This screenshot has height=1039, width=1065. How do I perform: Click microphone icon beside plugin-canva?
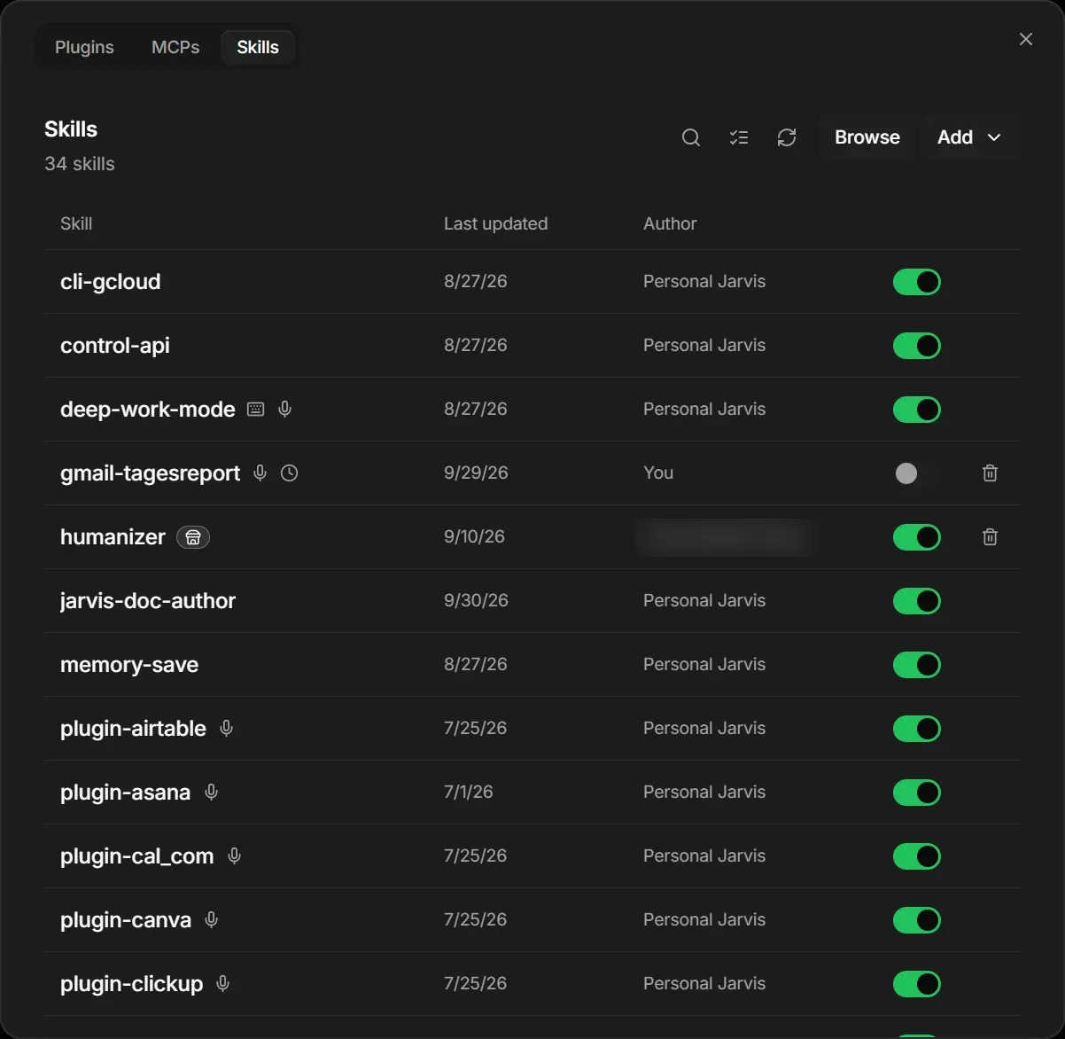[x=211, y=919]
